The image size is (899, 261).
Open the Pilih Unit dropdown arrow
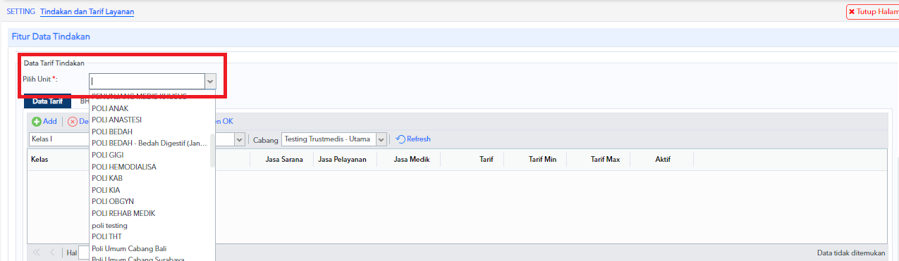point(210,82)
